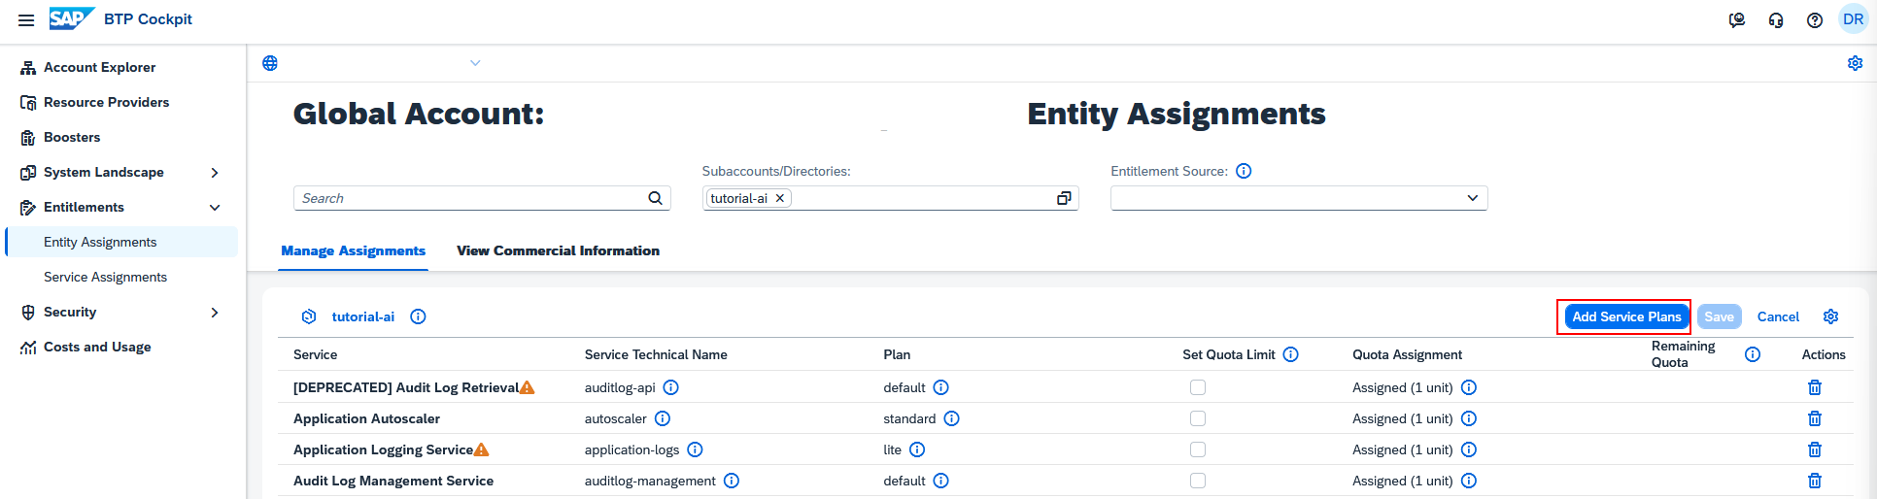
Task: Open the subaccounts value help icon
Action: click(1064, 198)
